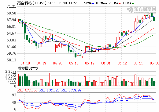This screenshot has width=159, height=112.
Task: Select the 05-19 date label
Action: tap(90, 63)
